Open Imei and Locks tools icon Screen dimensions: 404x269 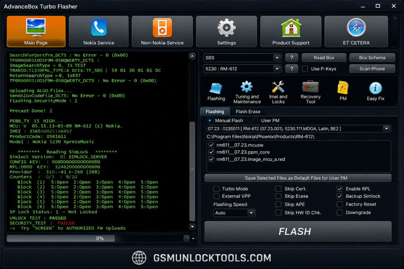tap(278, 87)
